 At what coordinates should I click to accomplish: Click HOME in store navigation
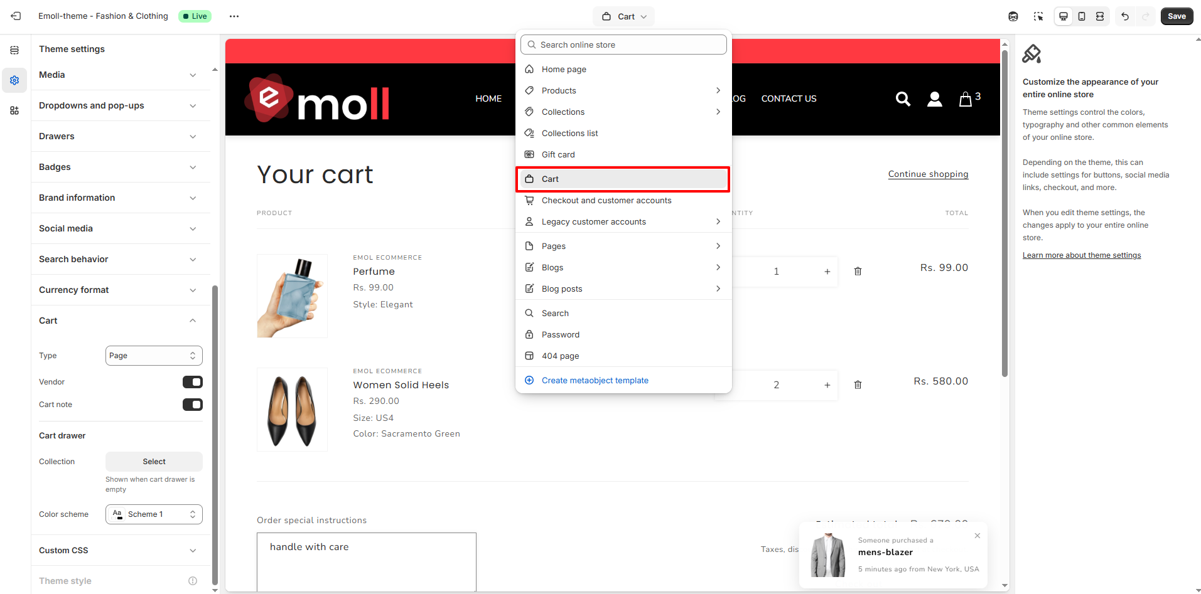coord(488,98)
